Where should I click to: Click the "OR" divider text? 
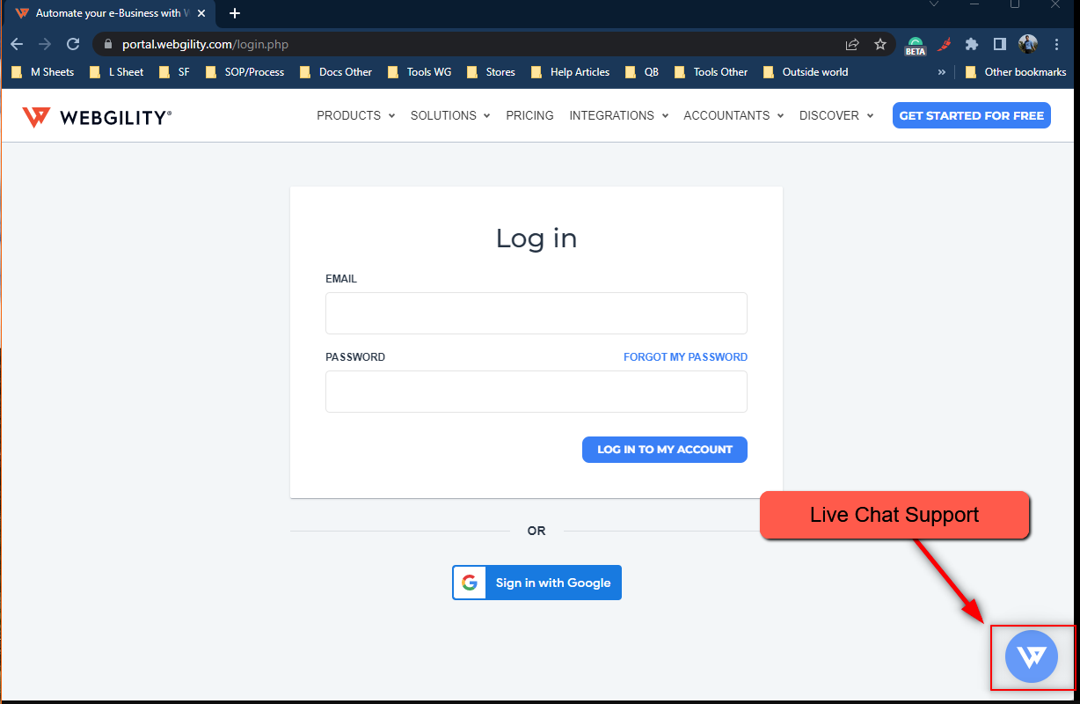[x=536, y=531]
